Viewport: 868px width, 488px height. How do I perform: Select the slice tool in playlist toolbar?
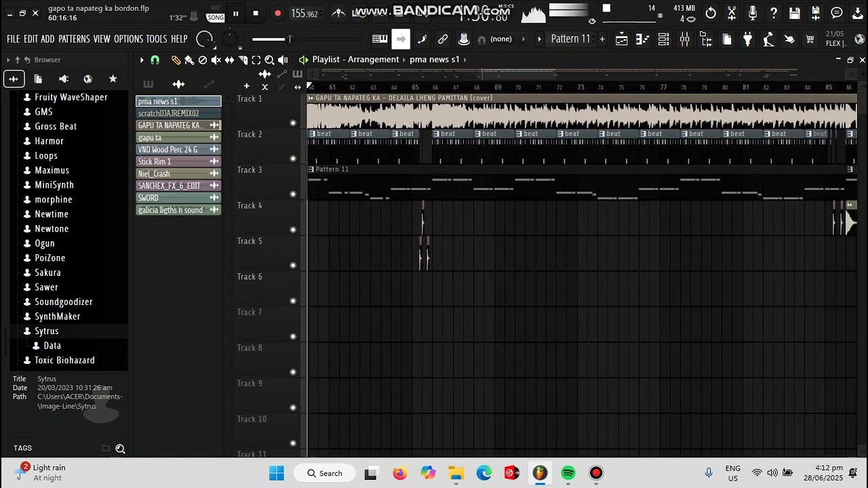[x=243, y=60]
